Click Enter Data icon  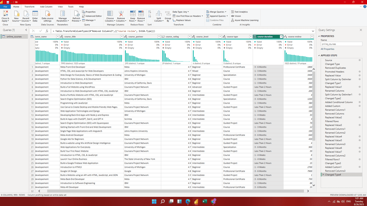35,14
